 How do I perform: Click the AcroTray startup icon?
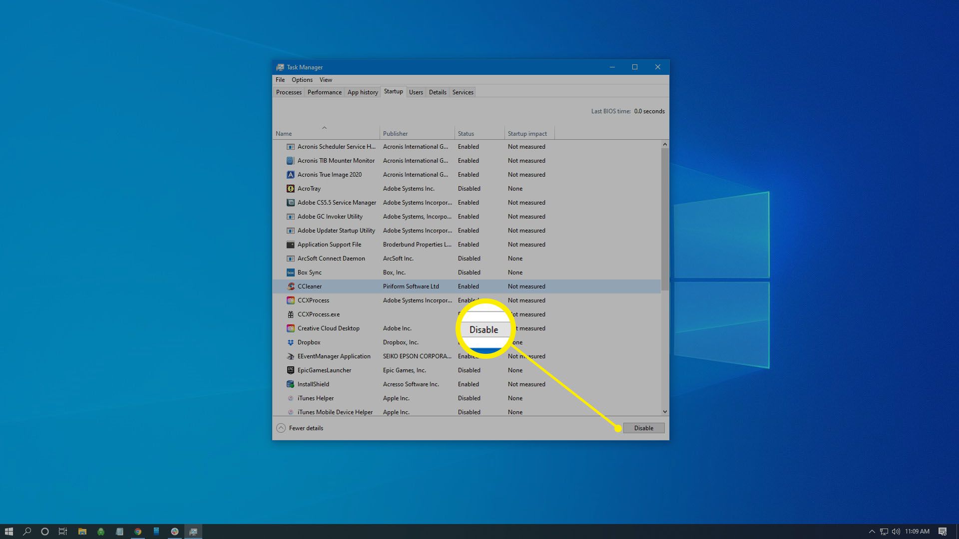[x=290, y=188]
